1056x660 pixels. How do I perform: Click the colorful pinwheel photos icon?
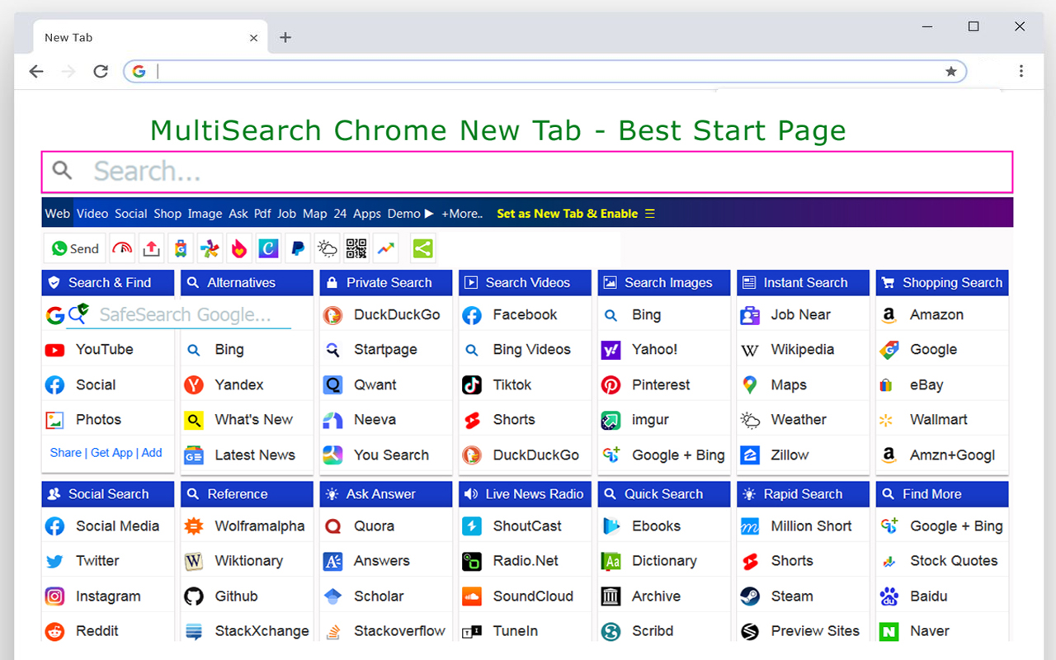click(x=210, y=248)
